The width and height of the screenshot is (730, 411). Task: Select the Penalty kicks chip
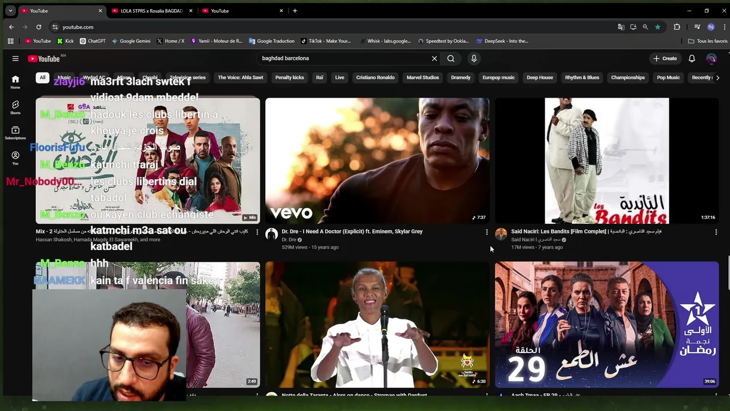tap(290, 78)
